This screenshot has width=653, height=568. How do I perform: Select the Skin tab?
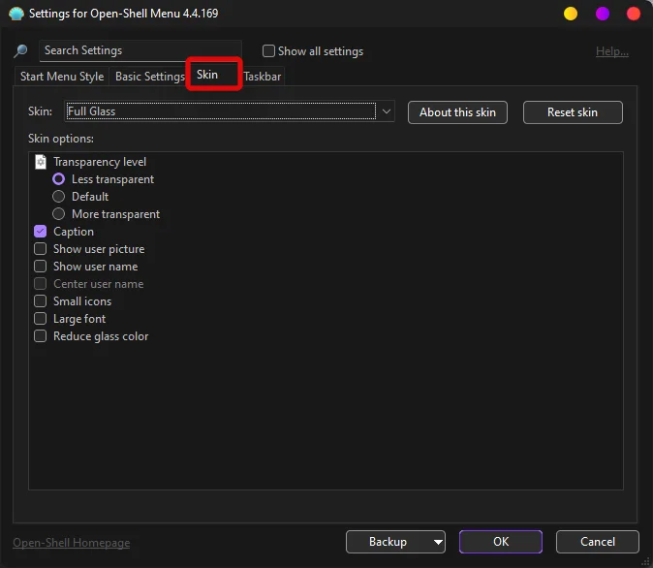pos(213,75)
